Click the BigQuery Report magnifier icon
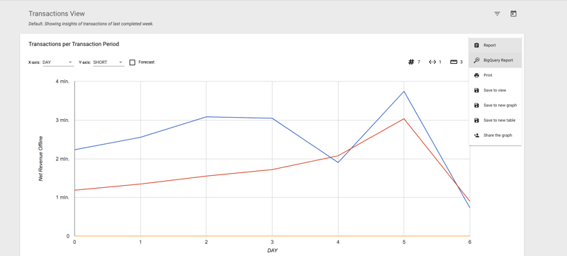Image resolution: width=567 pixels, height=256 pixels. 476,60
